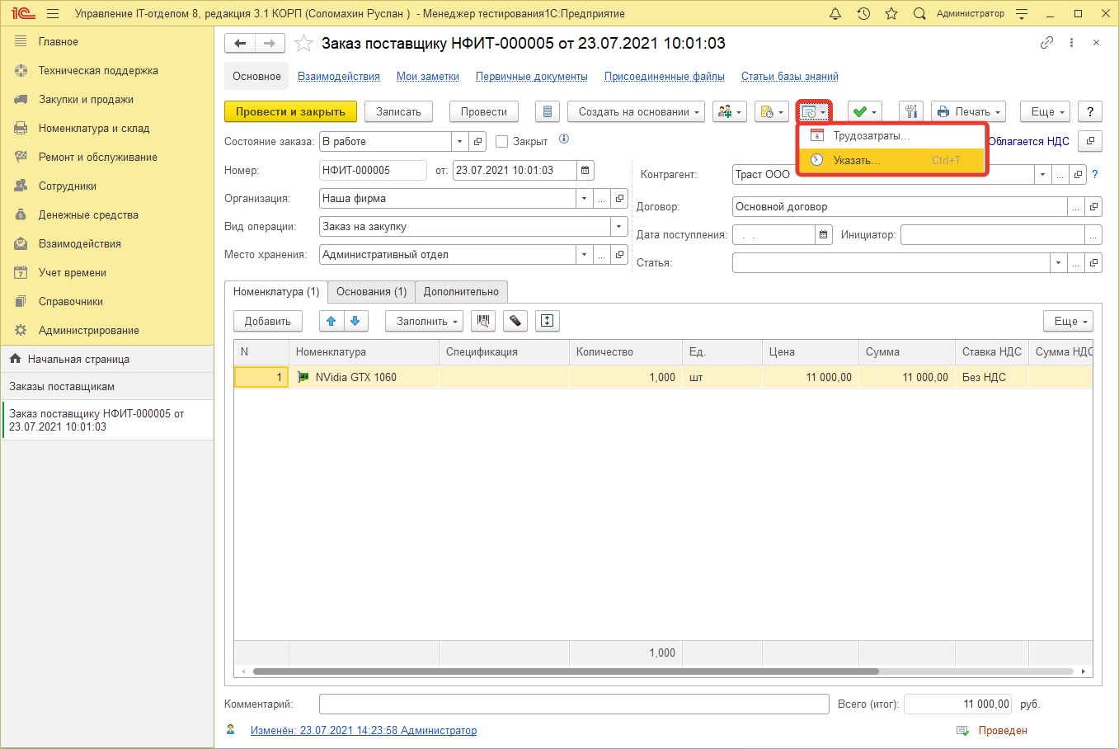Click the Комментарий input field
The image size is (1119, 749).
[573, 704]
